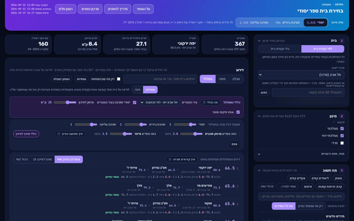The width and height of the screenshot is (354, 221).
Task: Select the רק מה שנספר בציון option
Action: point(310,206)
